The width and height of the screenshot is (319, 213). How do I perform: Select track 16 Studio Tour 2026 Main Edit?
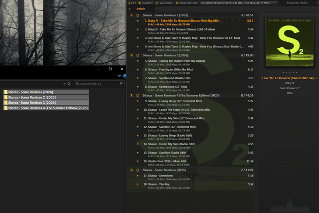coord(191,163)
